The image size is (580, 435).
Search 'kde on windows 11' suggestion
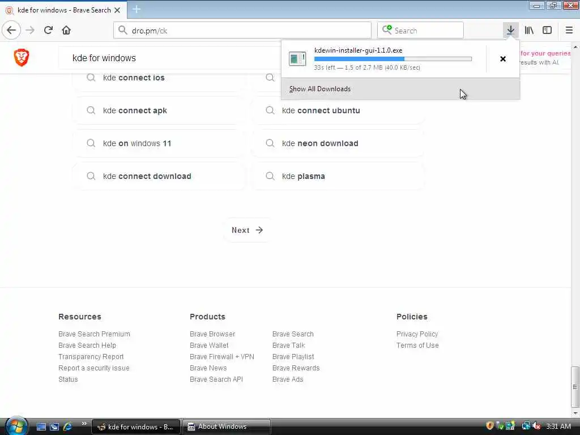coord(159,143)
